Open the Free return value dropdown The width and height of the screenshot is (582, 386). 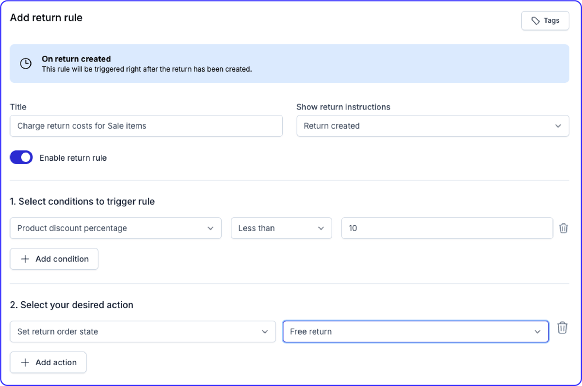tap(415, 331)
